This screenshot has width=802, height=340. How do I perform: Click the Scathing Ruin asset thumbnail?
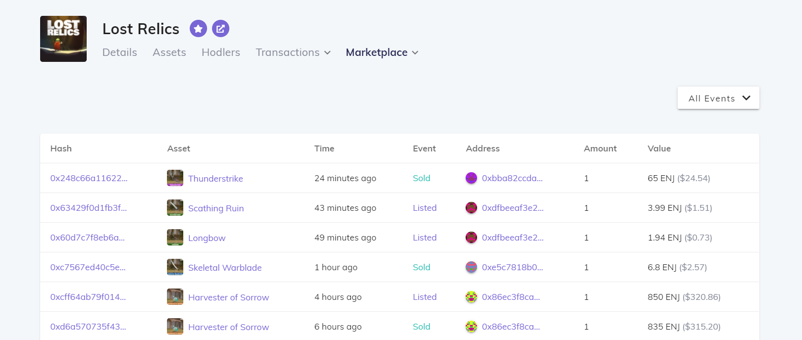click(175, 208)
